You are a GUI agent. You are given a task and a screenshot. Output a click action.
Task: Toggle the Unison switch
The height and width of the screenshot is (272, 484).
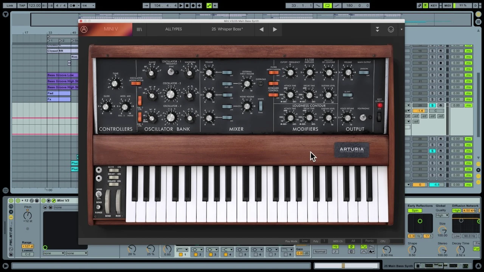(x=363, y=73)
